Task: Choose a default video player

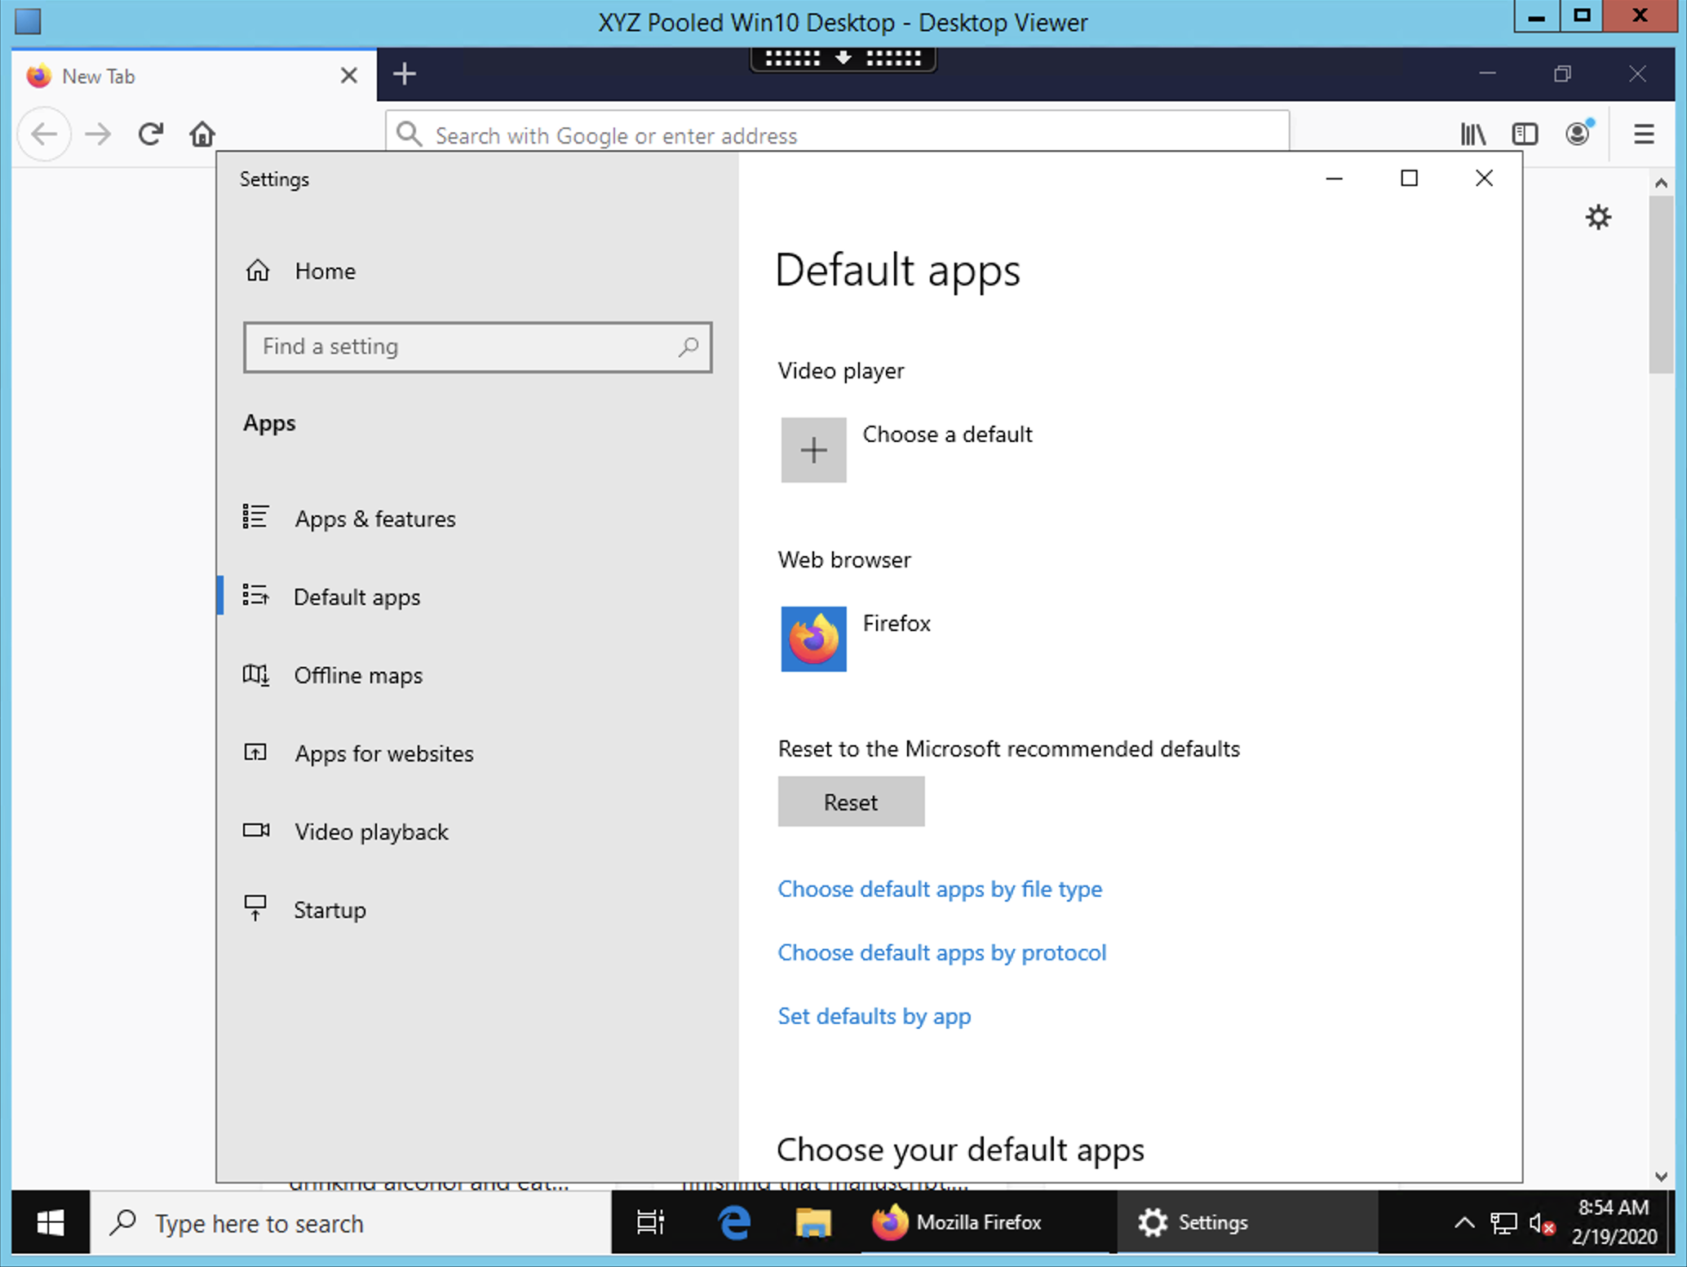Action: click(x=906, y=449)
